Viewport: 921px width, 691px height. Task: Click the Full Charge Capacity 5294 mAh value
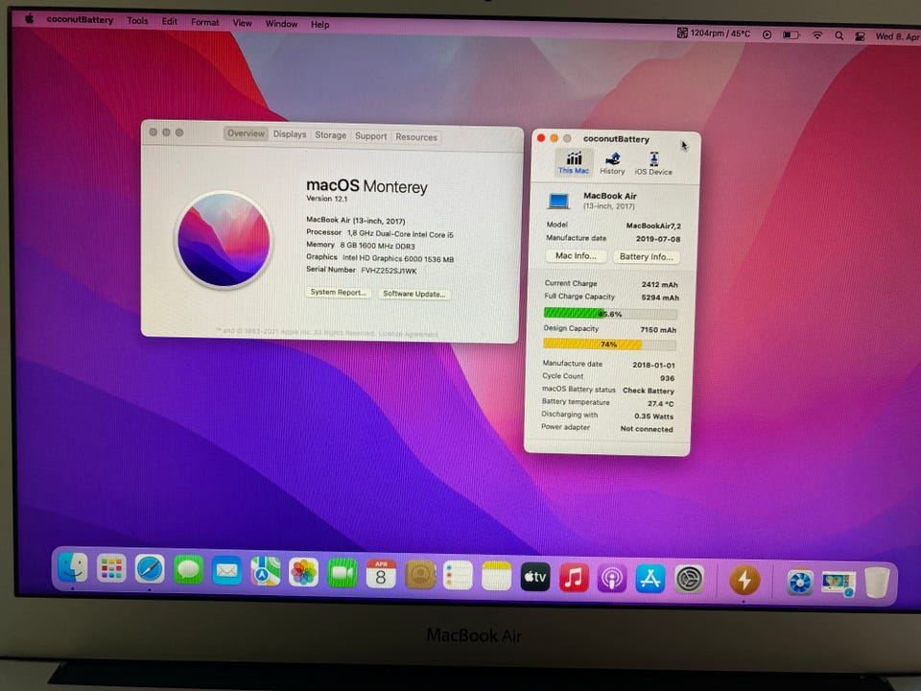click(660, 298)
